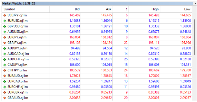This screenshot has height=102, width=197.
Task: Select the EURJPY.oj1m symbol name
Action: 17,37
